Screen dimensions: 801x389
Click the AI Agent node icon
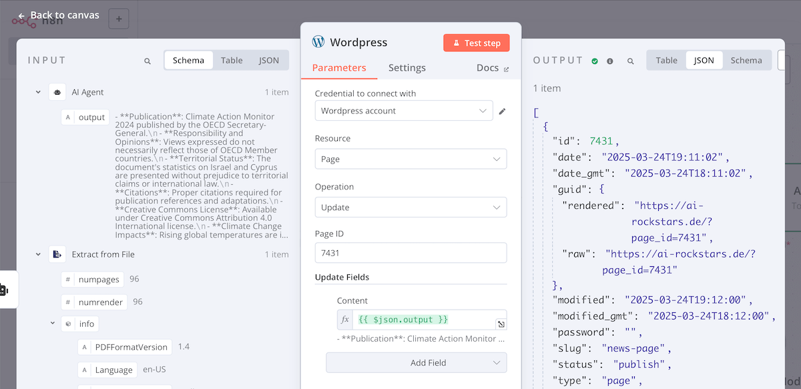[x=57, y=92]
